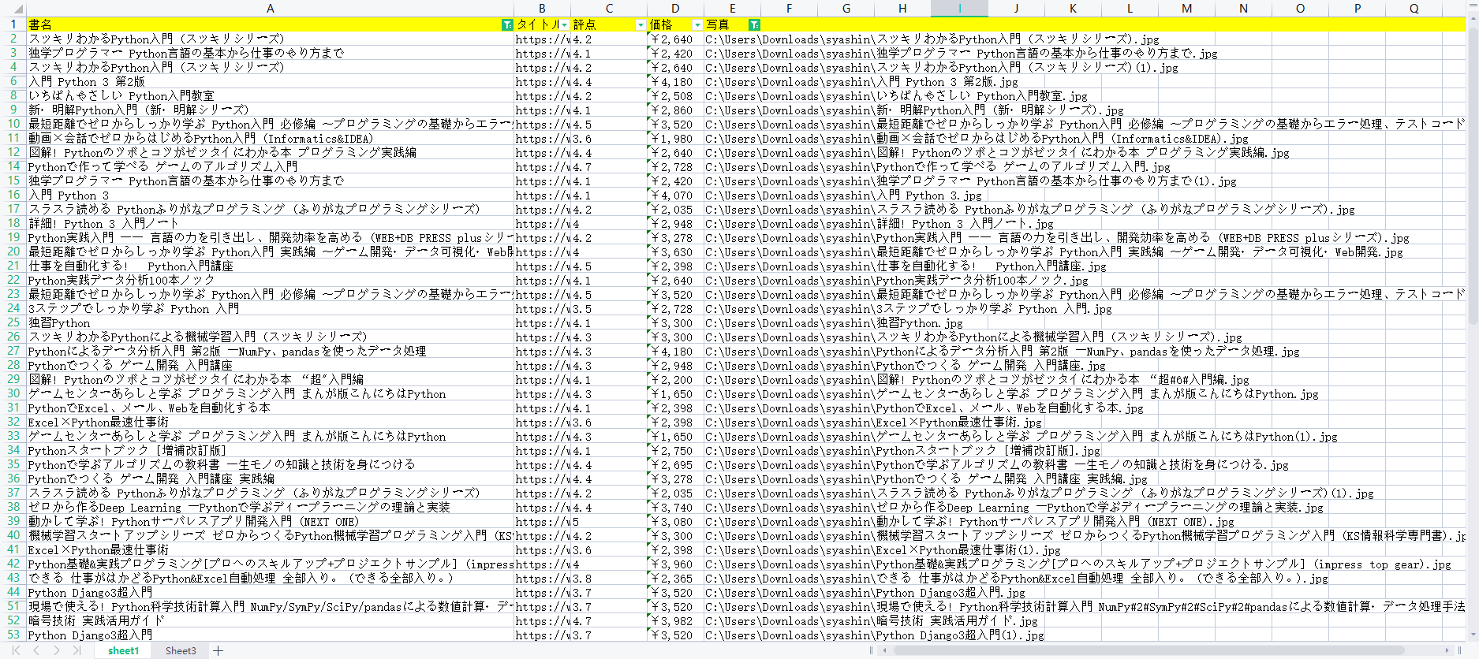Select cell '暗号技術 実践活用ガイド'
The image size is (1479, 659).
click(x=271, y=620)
